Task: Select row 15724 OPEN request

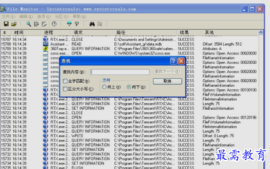Action: (x=76, y=118)
